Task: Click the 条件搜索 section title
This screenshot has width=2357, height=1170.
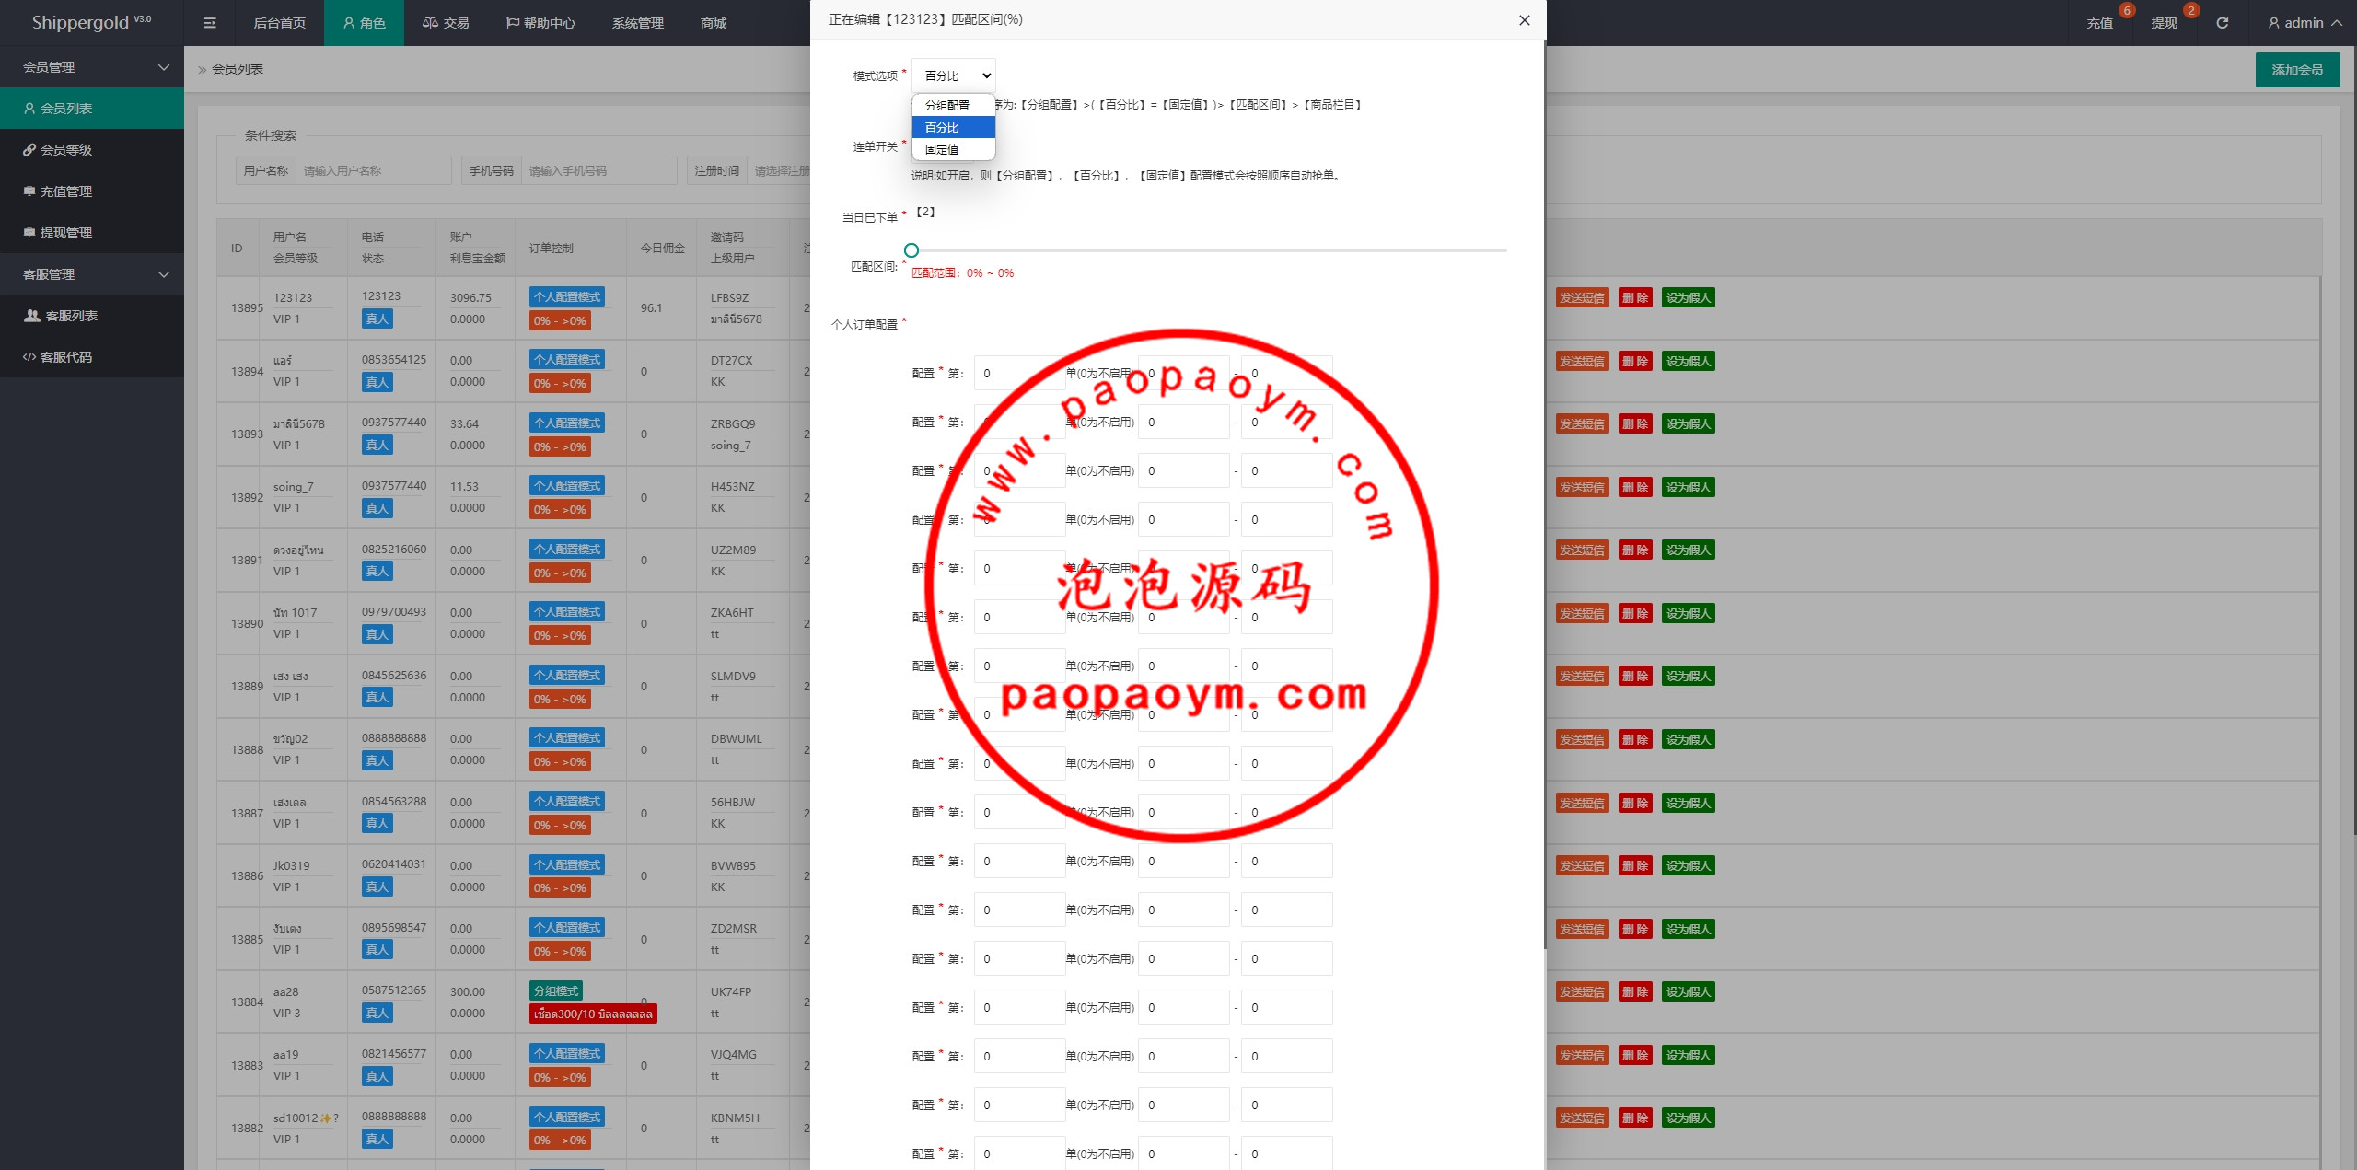Action: click(271, 135)
